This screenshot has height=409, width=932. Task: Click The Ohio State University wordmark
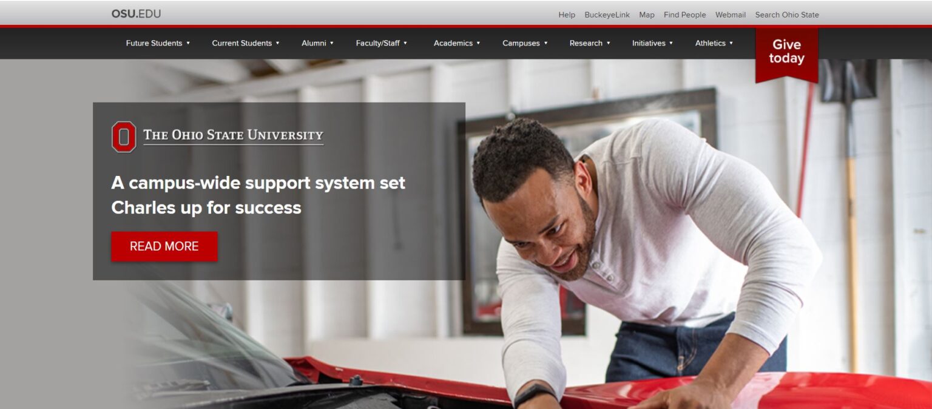click(234, 135)
